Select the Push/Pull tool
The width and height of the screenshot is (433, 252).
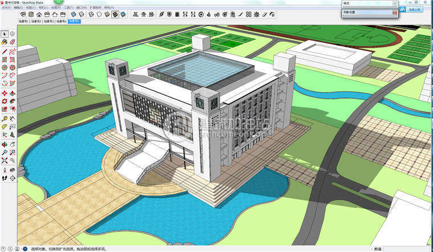13,93
